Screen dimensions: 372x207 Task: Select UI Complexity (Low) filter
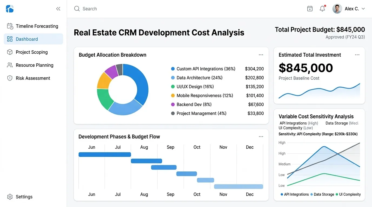click(296, 128)
